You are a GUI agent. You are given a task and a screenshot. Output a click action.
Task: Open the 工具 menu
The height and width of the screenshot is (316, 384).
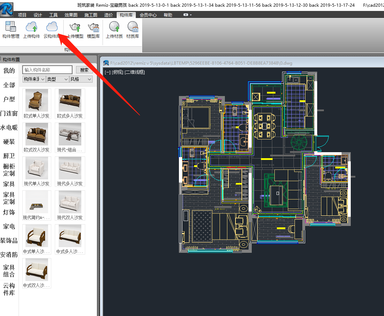tap(53, 15)
